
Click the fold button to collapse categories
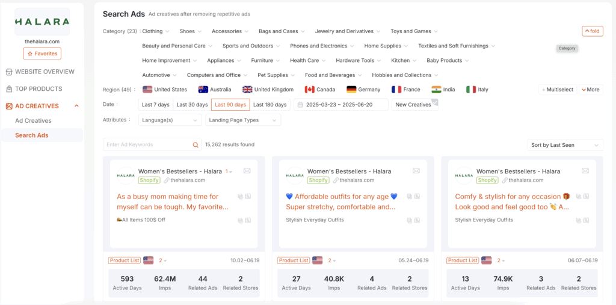(x=593, y=31)
